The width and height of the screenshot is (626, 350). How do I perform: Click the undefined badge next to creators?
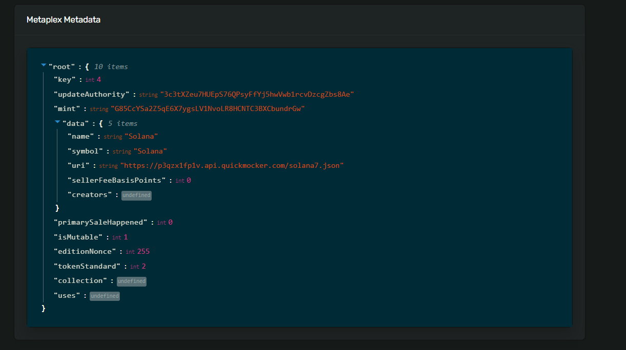coord(136,195)
